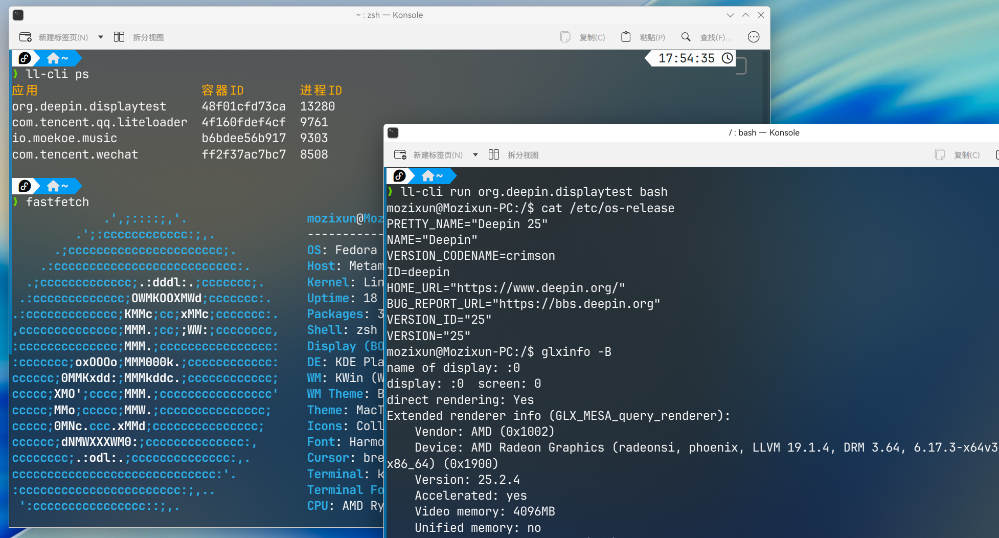Click split view icon in zsh Konsole window

[x=119, y=37]
